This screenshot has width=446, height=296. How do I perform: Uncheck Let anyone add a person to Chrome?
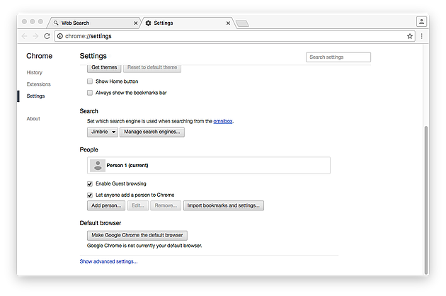[x=90, y=195]
